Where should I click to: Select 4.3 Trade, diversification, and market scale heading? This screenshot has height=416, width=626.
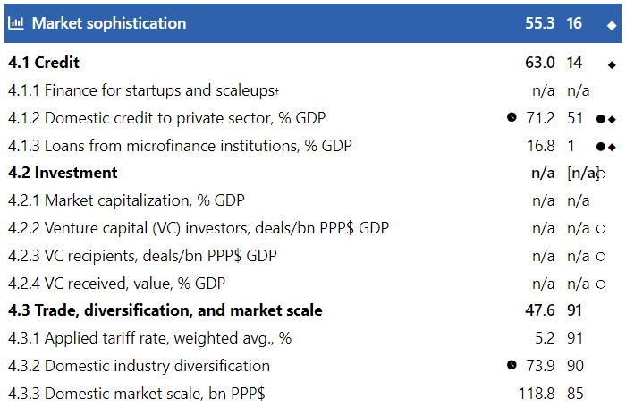click(165, 310)
